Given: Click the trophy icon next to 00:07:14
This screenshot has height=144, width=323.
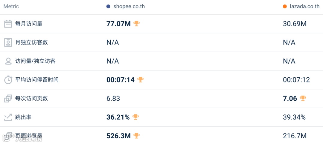Looking at the screenshot, I should coord(141,79).
